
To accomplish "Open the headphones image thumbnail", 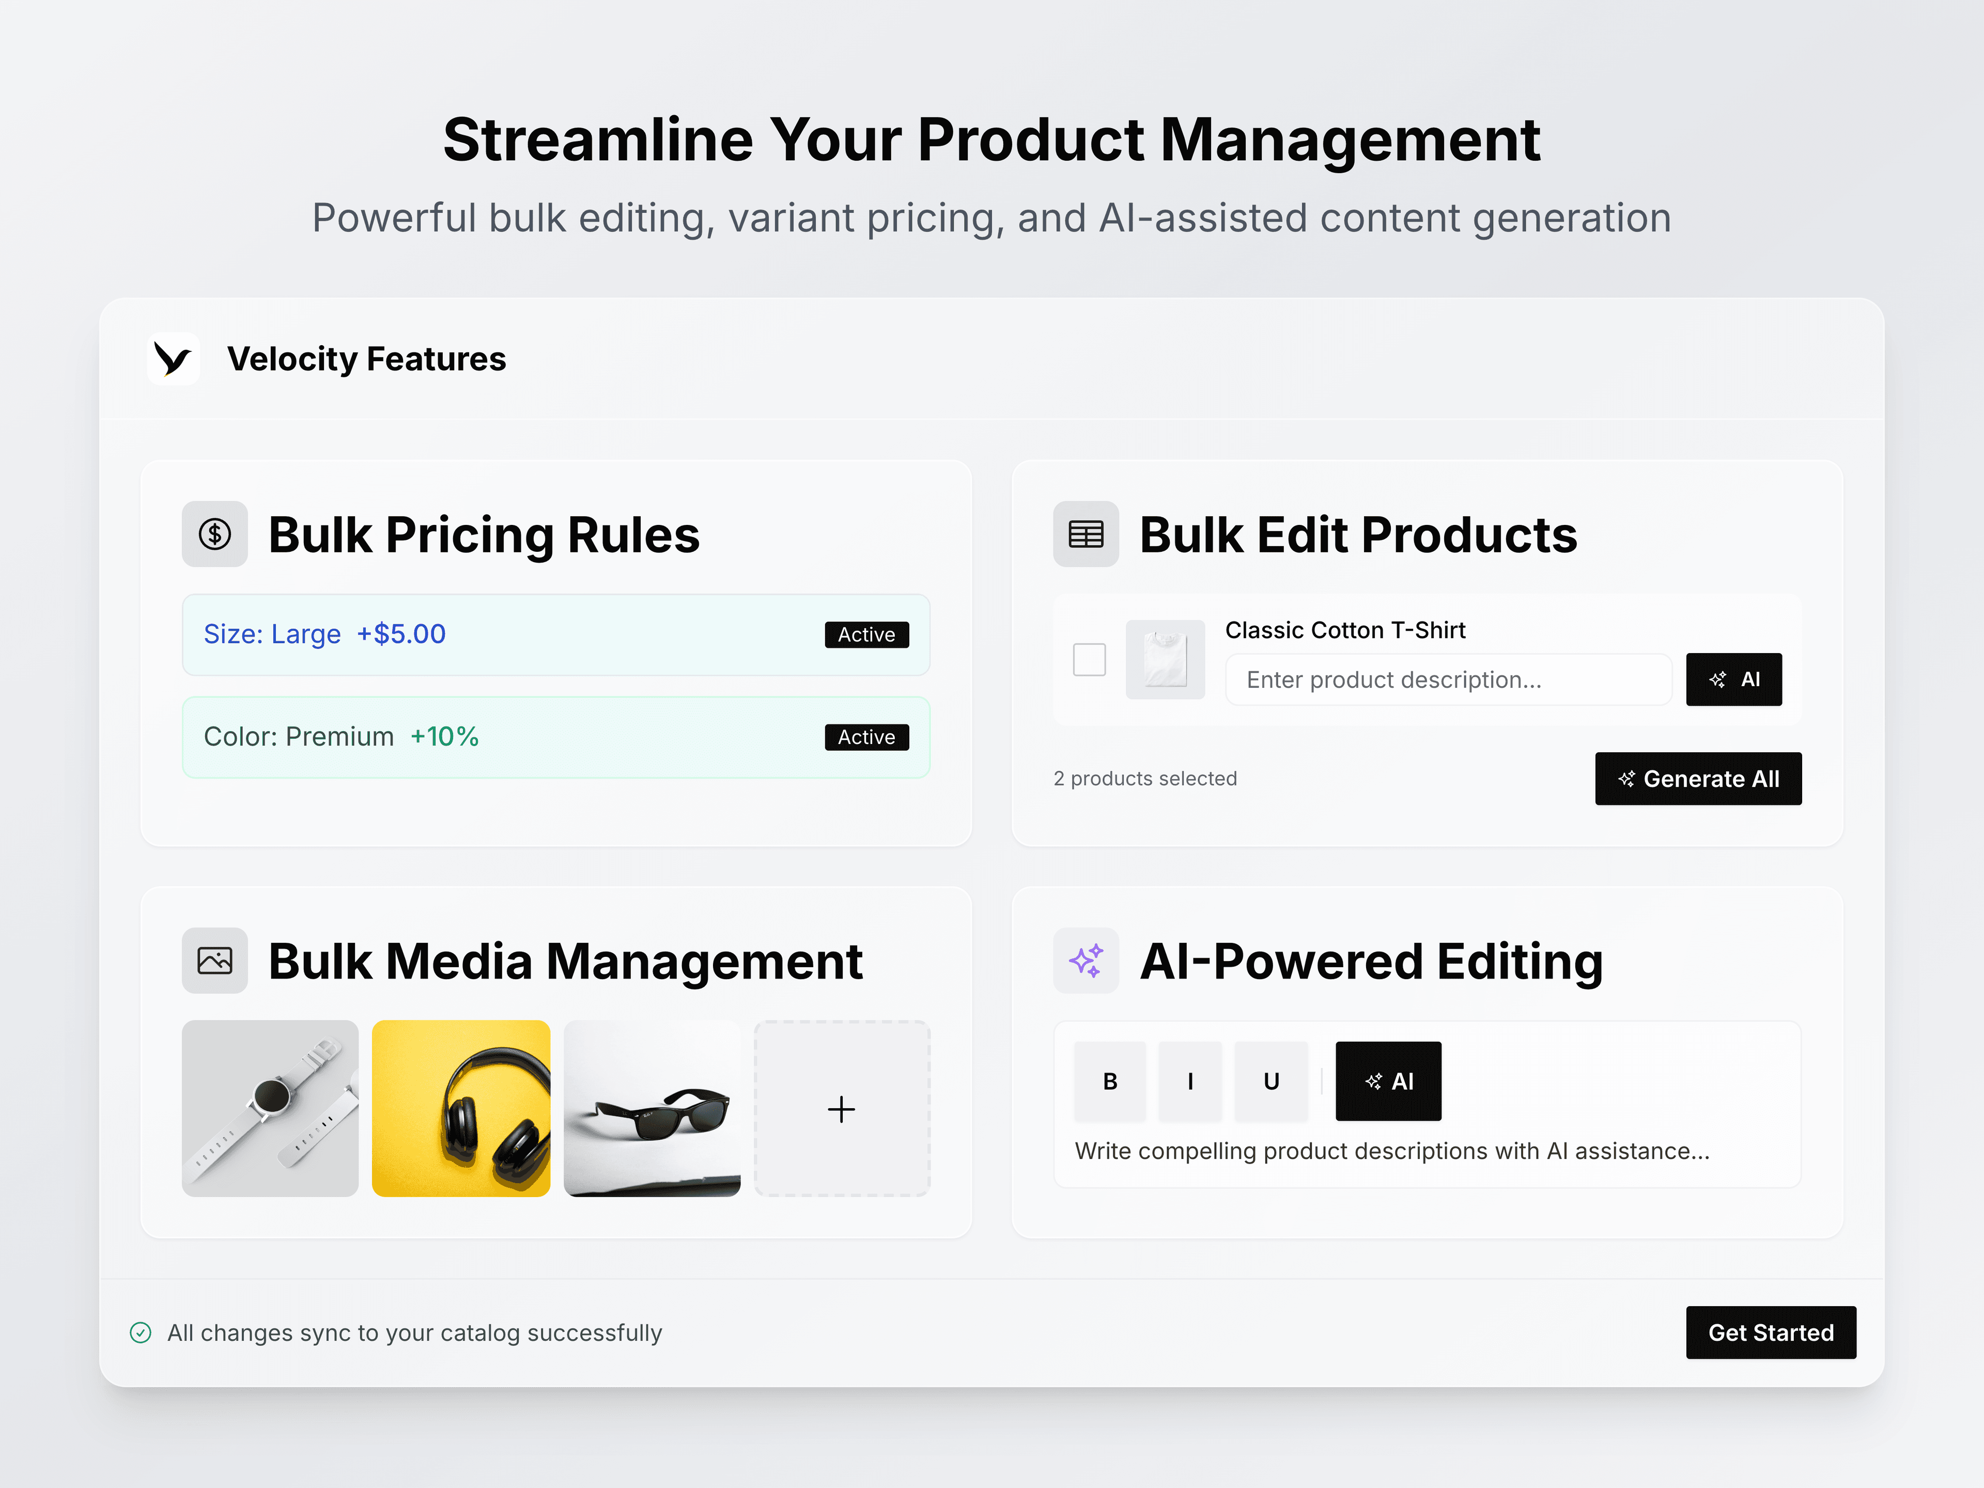I will [460, 1109].
